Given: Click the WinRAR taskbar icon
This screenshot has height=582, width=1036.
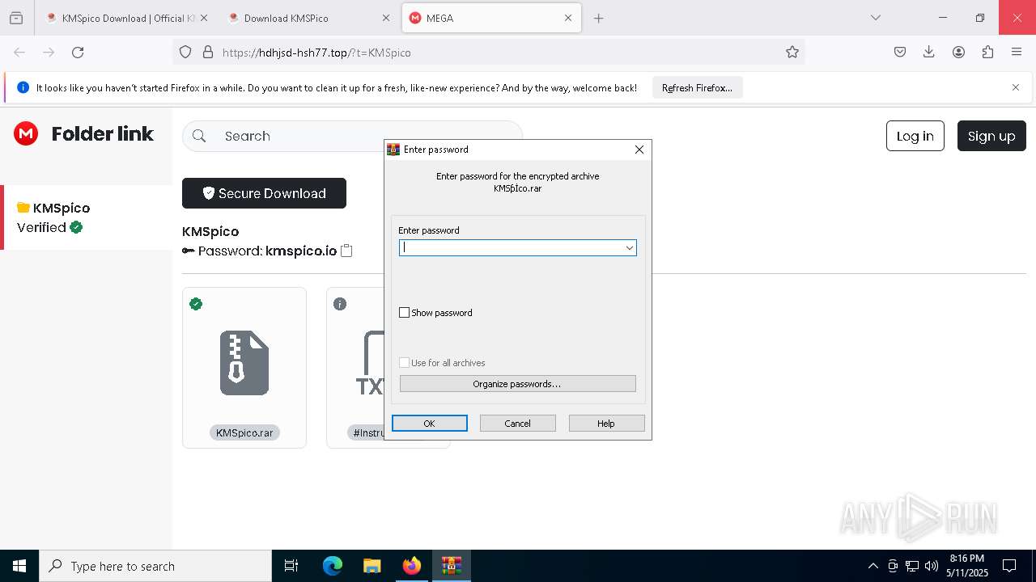Looking at the screenshot, I should (x=451, y=566).
